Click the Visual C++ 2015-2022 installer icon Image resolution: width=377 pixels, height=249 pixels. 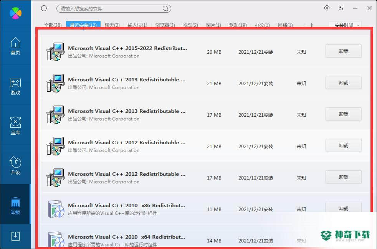coord(56,52)
